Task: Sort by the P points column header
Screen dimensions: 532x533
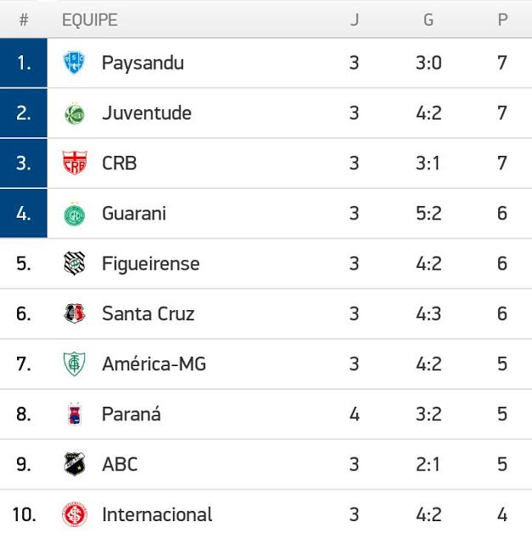Action: click(502, 19)
